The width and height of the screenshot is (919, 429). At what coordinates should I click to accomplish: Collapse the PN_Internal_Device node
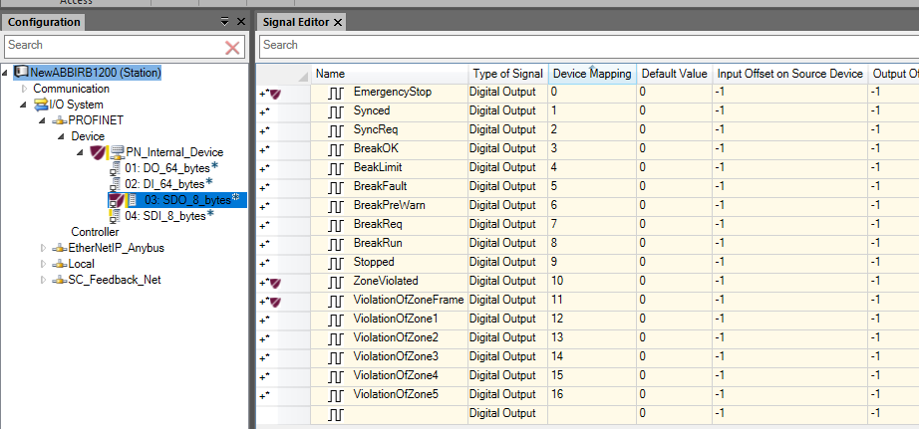click(81, 152)
